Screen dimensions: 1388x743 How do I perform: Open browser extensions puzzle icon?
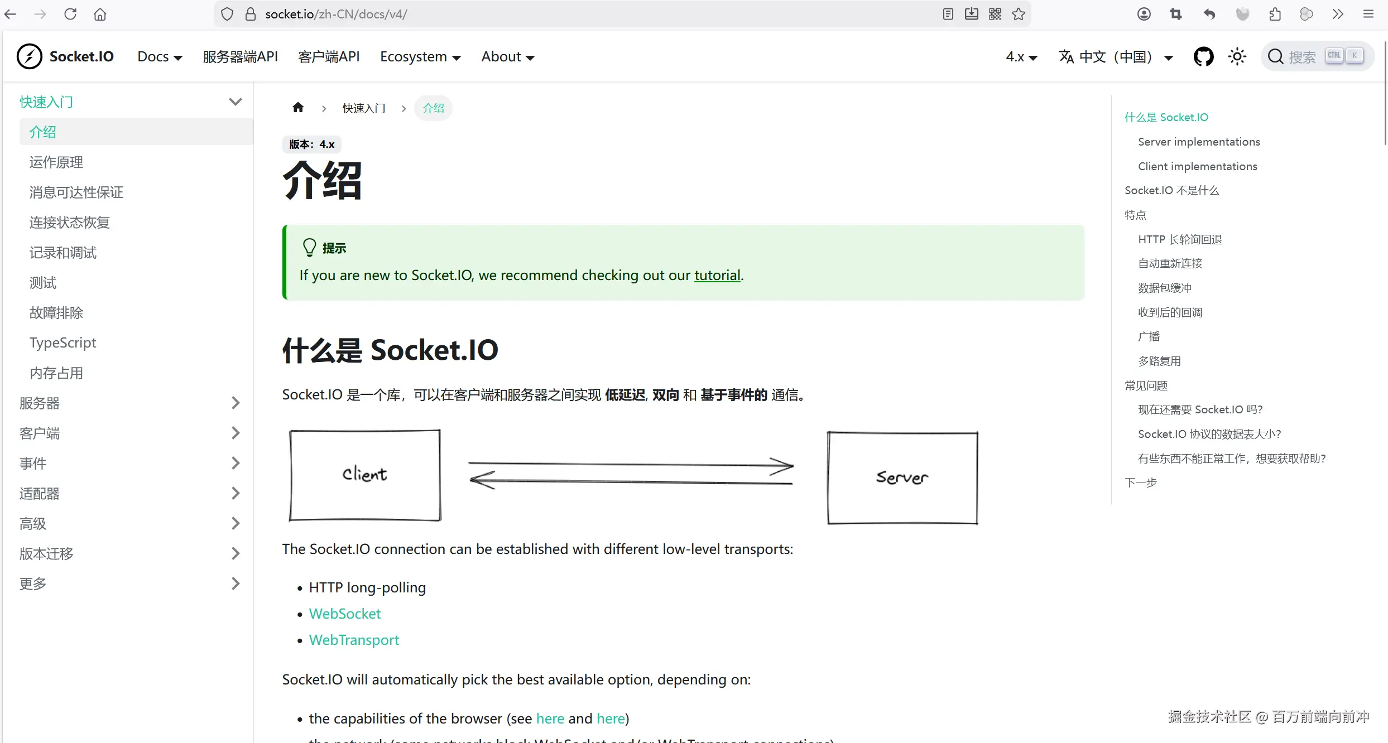pos(1275,14)
